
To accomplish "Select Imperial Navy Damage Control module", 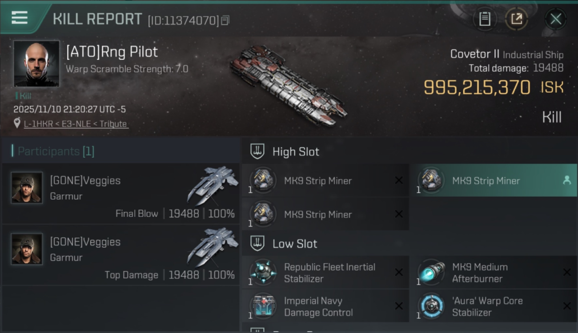I will click(x=318, y=306).
